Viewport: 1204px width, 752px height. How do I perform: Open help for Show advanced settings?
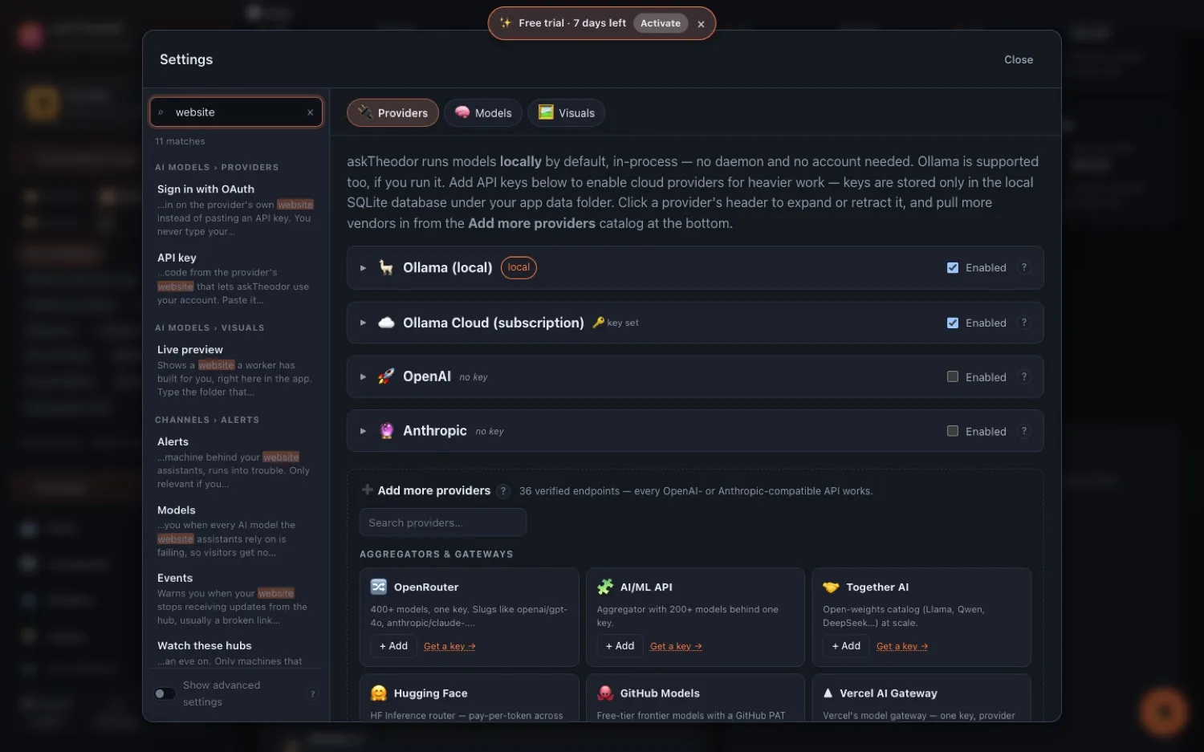point(313,693)
